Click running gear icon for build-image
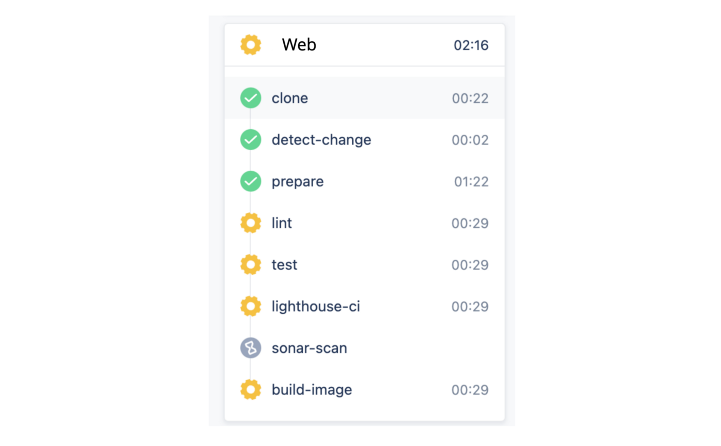This screenshot has height=446, width=721. pos(251,390)
